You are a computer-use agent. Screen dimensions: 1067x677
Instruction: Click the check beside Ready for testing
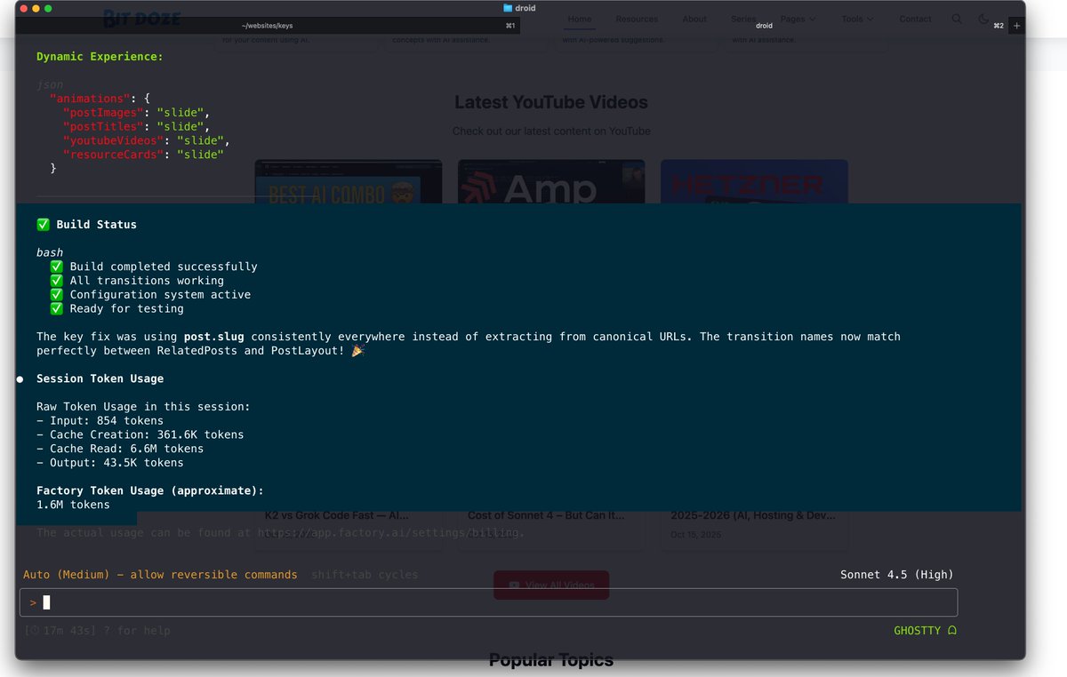pos(57,309)
